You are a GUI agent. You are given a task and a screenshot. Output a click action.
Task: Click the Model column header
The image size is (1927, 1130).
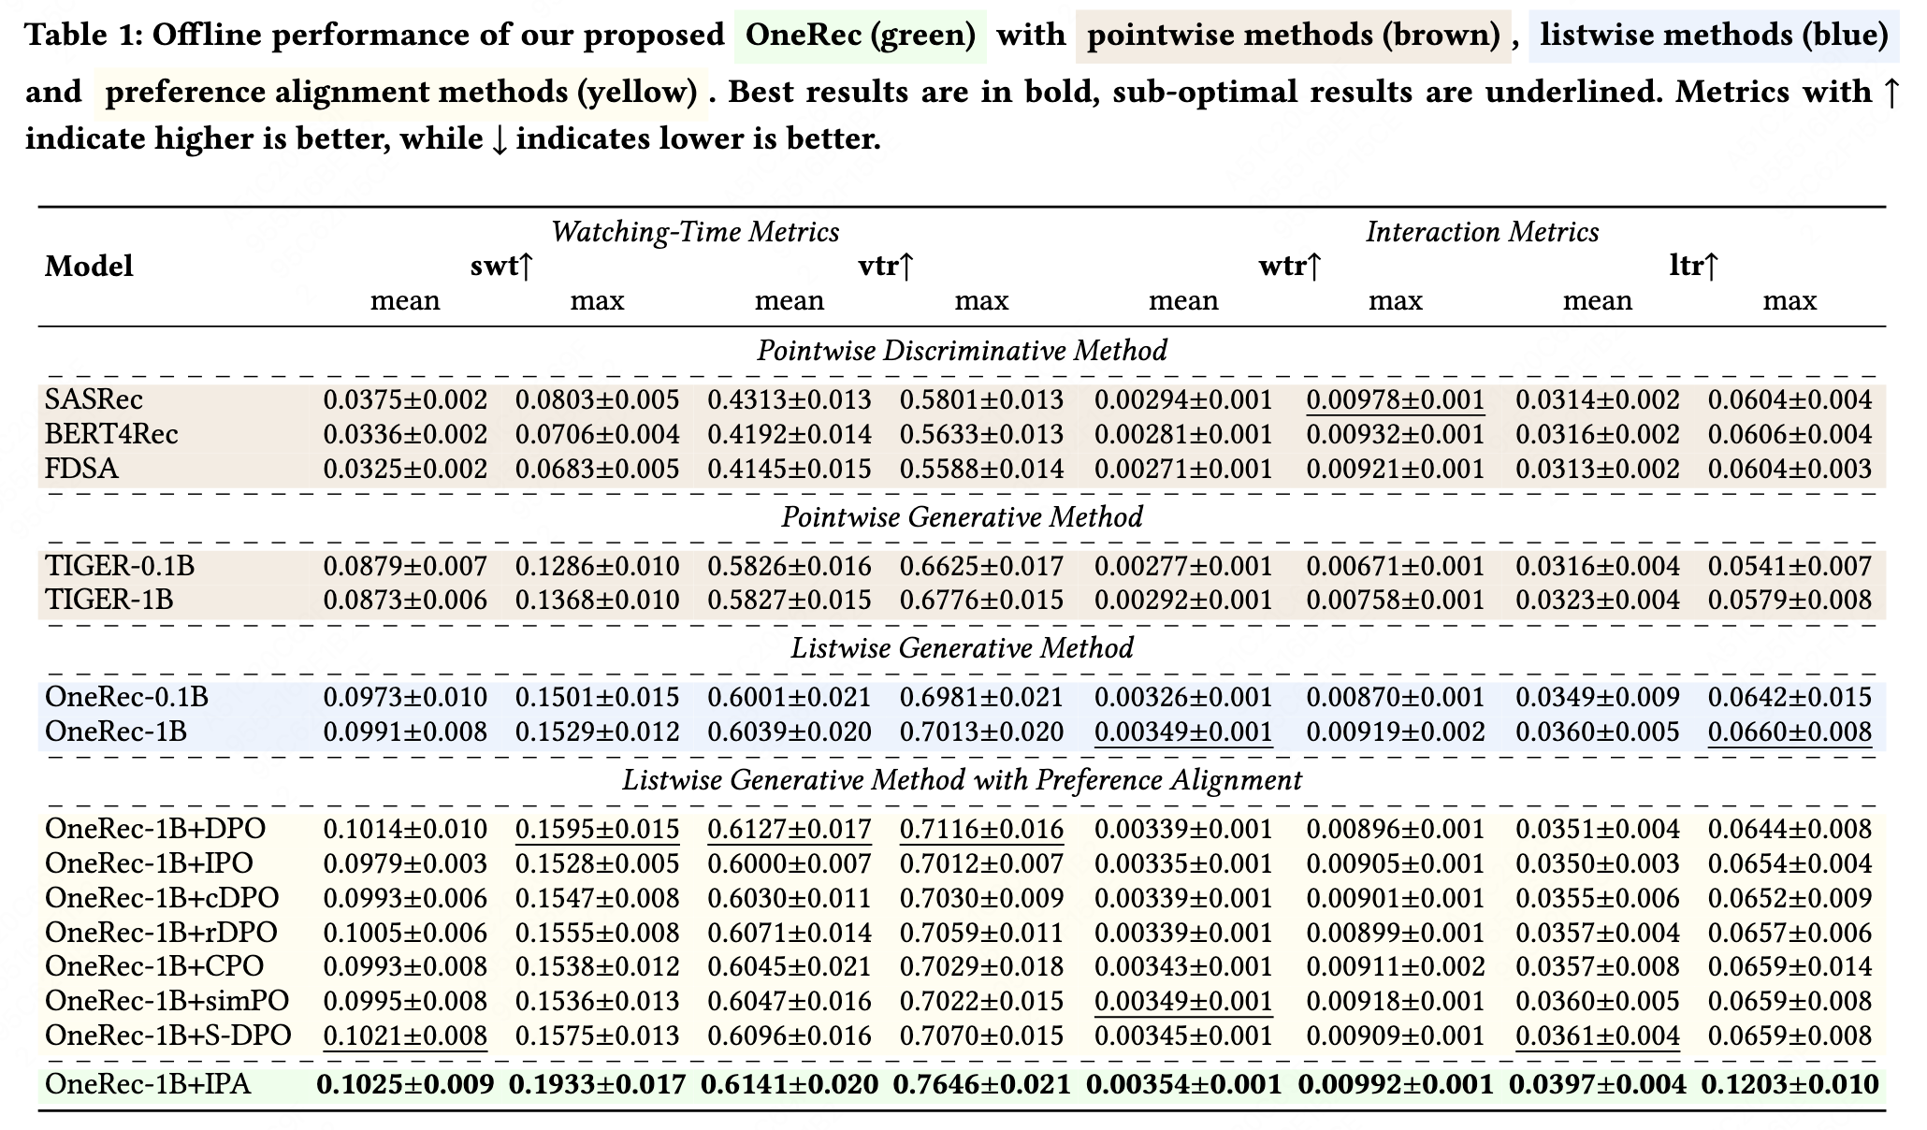pos(89,267)
